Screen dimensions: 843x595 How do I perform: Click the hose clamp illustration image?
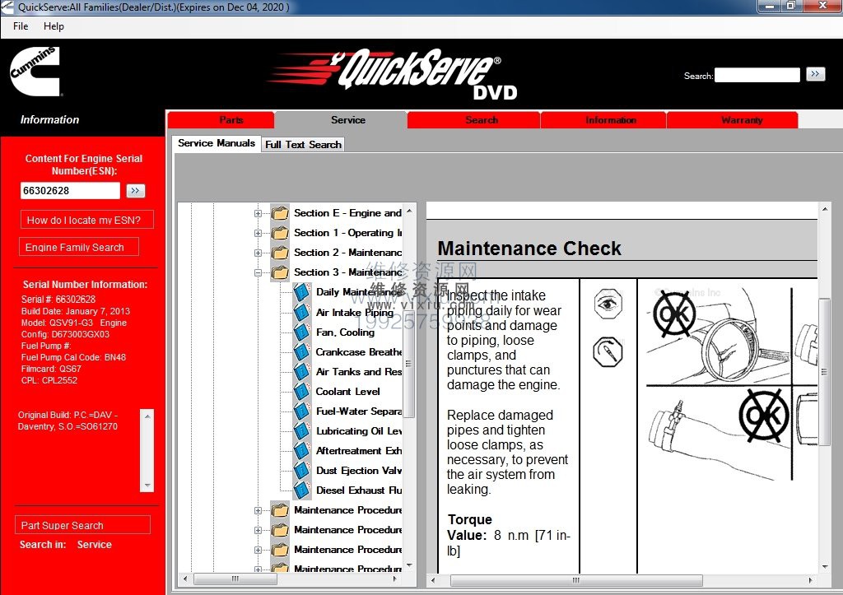point(720,433)
